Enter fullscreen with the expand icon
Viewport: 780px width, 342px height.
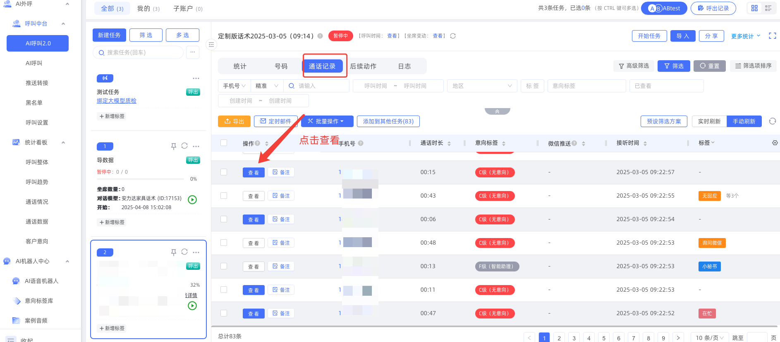[772, 36]
